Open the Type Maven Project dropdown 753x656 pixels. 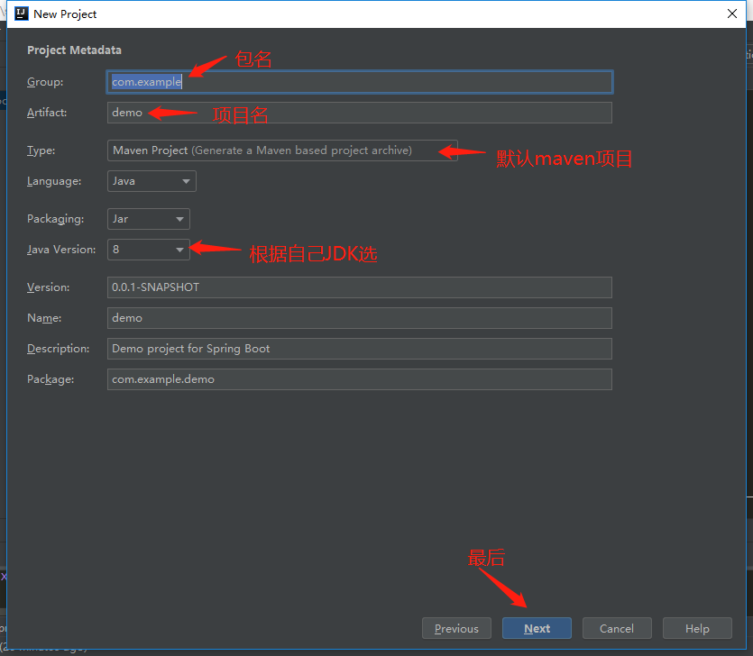(282, 150)
